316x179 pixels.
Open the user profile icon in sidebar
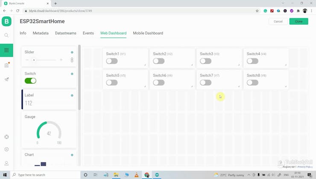pyautogui.click(x=6, y=163)
